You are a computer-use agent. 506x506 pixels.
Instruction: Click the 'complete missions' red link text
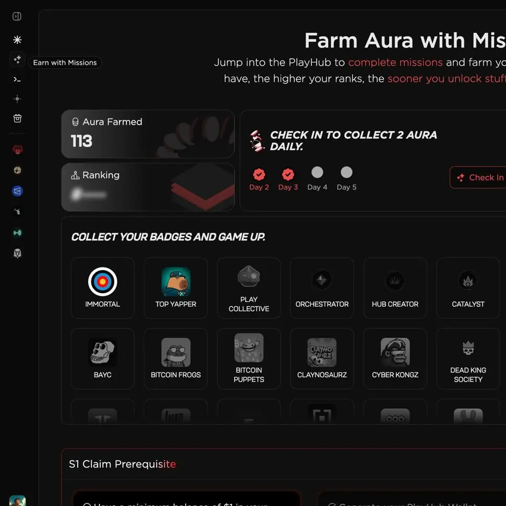(x=395, y=62)
